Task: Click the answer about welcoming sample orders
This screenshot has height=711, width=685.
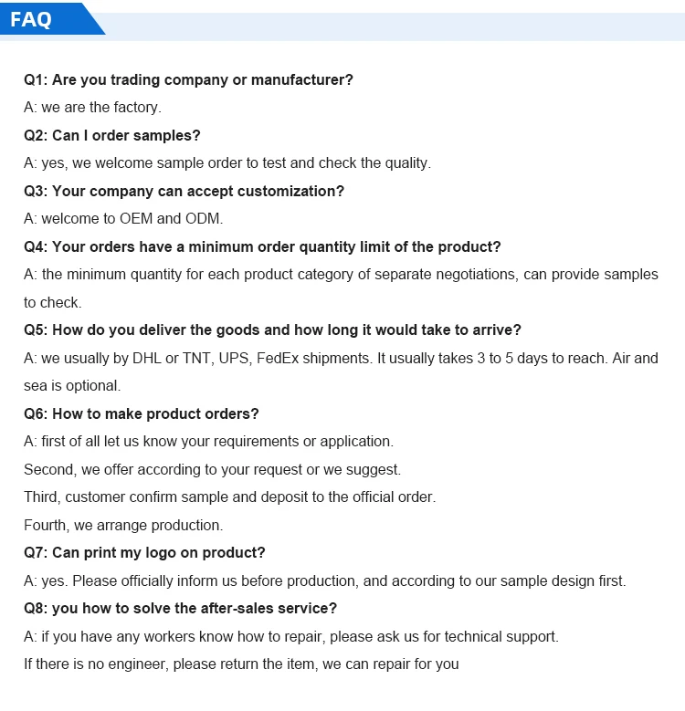Action: click(x=227, y=163)
